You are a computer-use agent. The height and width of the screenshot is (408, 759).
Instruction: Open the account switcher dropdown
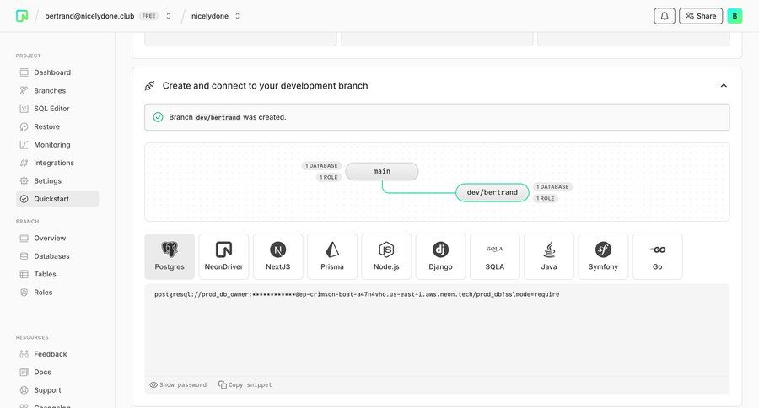(169, 16)
